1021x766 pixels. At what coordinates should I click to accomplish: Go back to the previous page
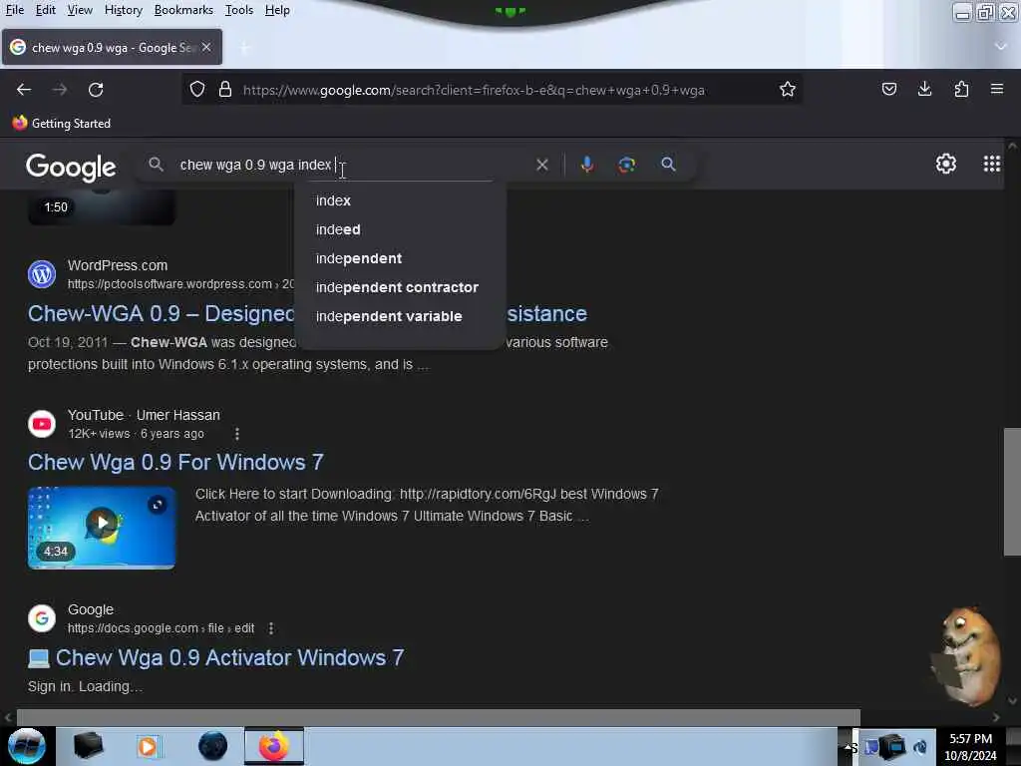pos(24,89)
